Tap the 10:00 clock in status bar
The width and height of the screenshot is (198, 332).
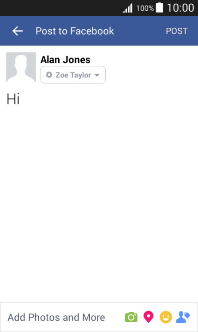click(180, 8)
